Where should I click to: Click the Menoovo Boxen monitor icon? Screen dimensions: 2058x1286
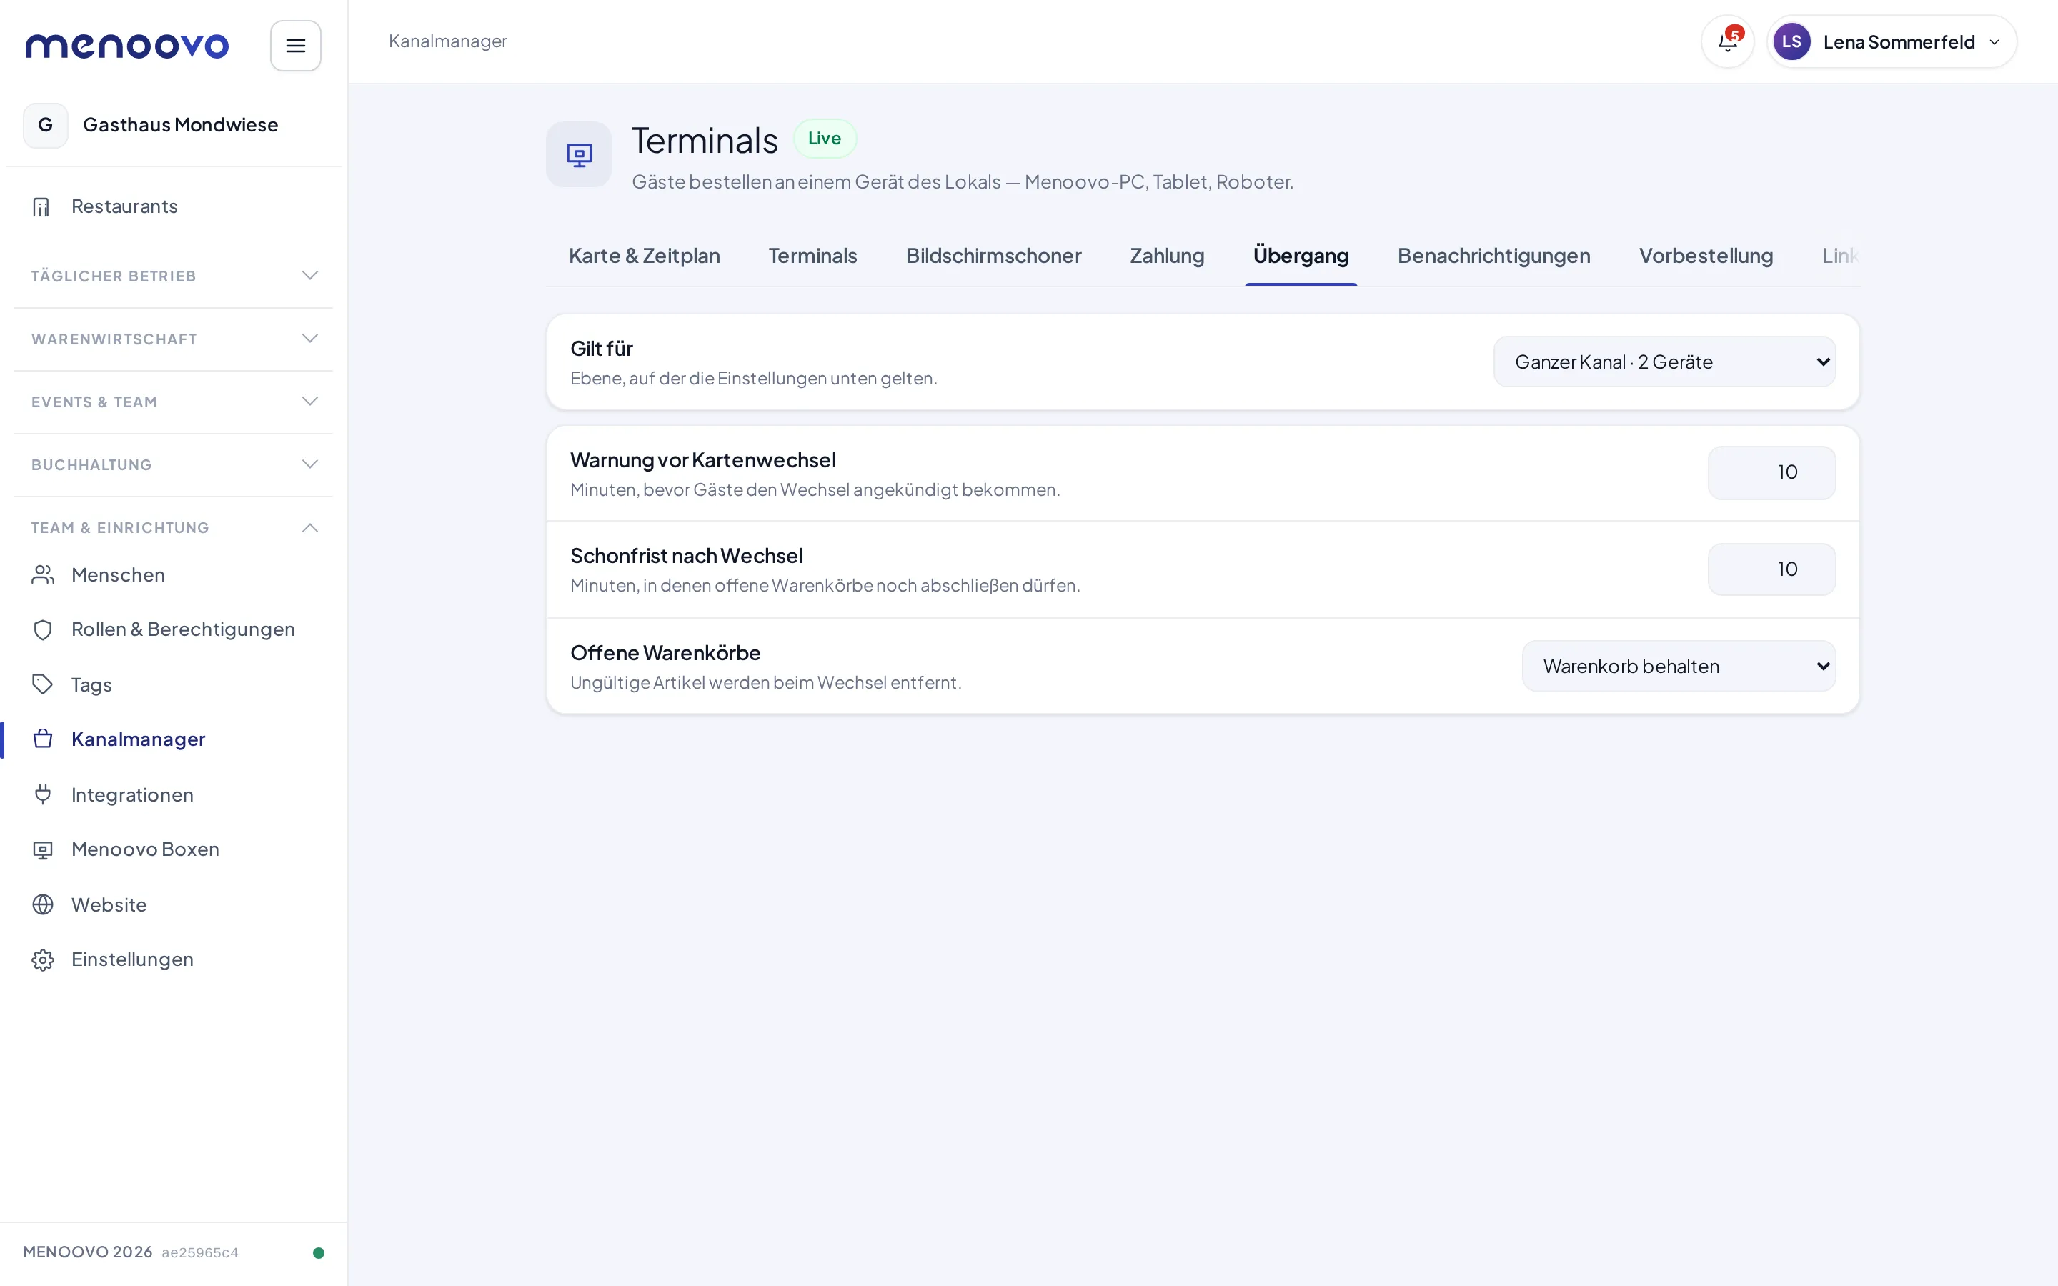(43, 849)
